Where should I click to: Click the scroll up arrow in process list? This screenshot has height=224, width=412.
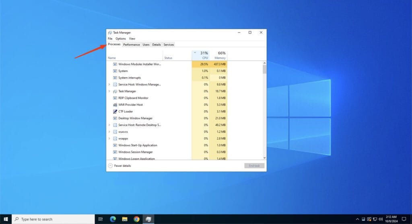pyautogui.click(x=264, y=63)
